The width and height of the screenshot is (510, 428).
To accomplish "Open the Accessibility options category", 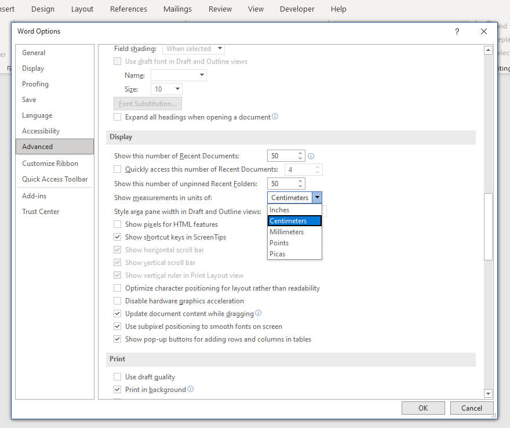I will pos(54,131).
